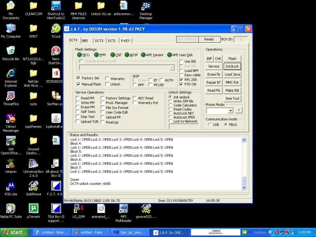Click the MMC Rst button

232,83
